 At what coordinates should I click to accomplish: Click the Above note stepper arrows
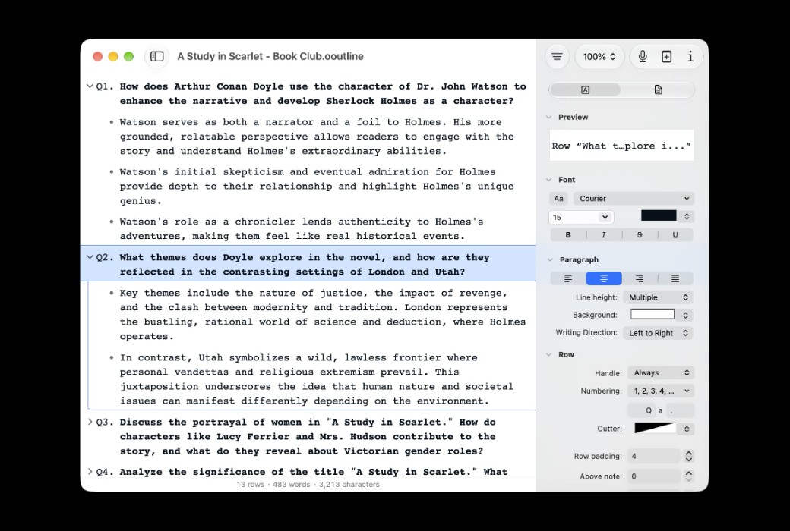click(688, 476)
